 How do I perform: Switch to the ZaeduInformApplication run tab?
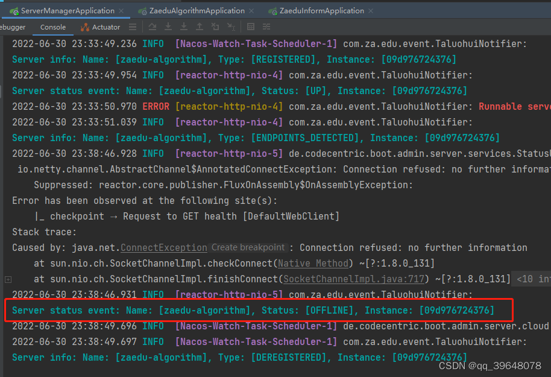321,11
